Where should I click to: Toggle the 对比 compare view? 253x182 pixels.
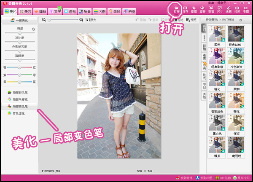[180, 20]
